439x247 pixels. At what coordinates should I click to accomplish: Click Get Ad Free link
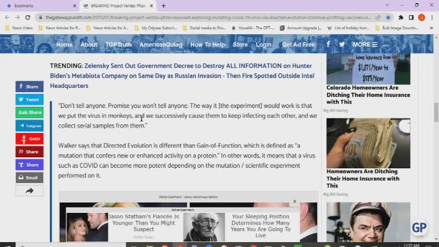tap(298, 45)
